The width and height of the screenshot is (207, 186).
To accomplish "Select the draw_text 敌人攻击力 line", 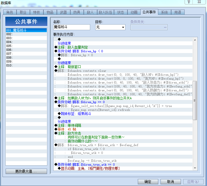I will tap(123, 82).
